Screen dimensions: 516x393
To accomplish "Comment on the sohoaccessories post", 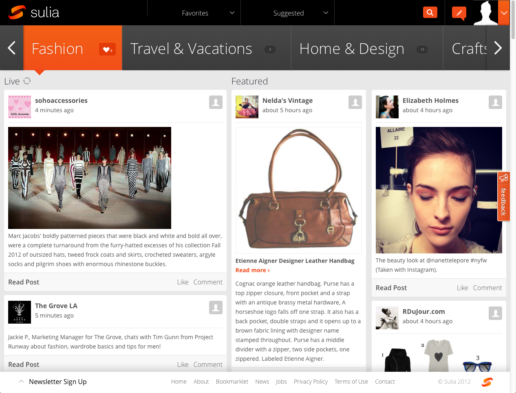I will pyautogui.click(x=208, y=282).
